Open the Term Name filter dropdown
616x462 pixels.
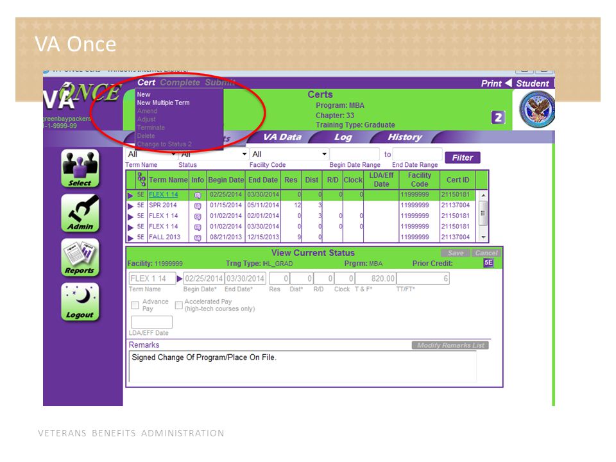click(173, 154)
